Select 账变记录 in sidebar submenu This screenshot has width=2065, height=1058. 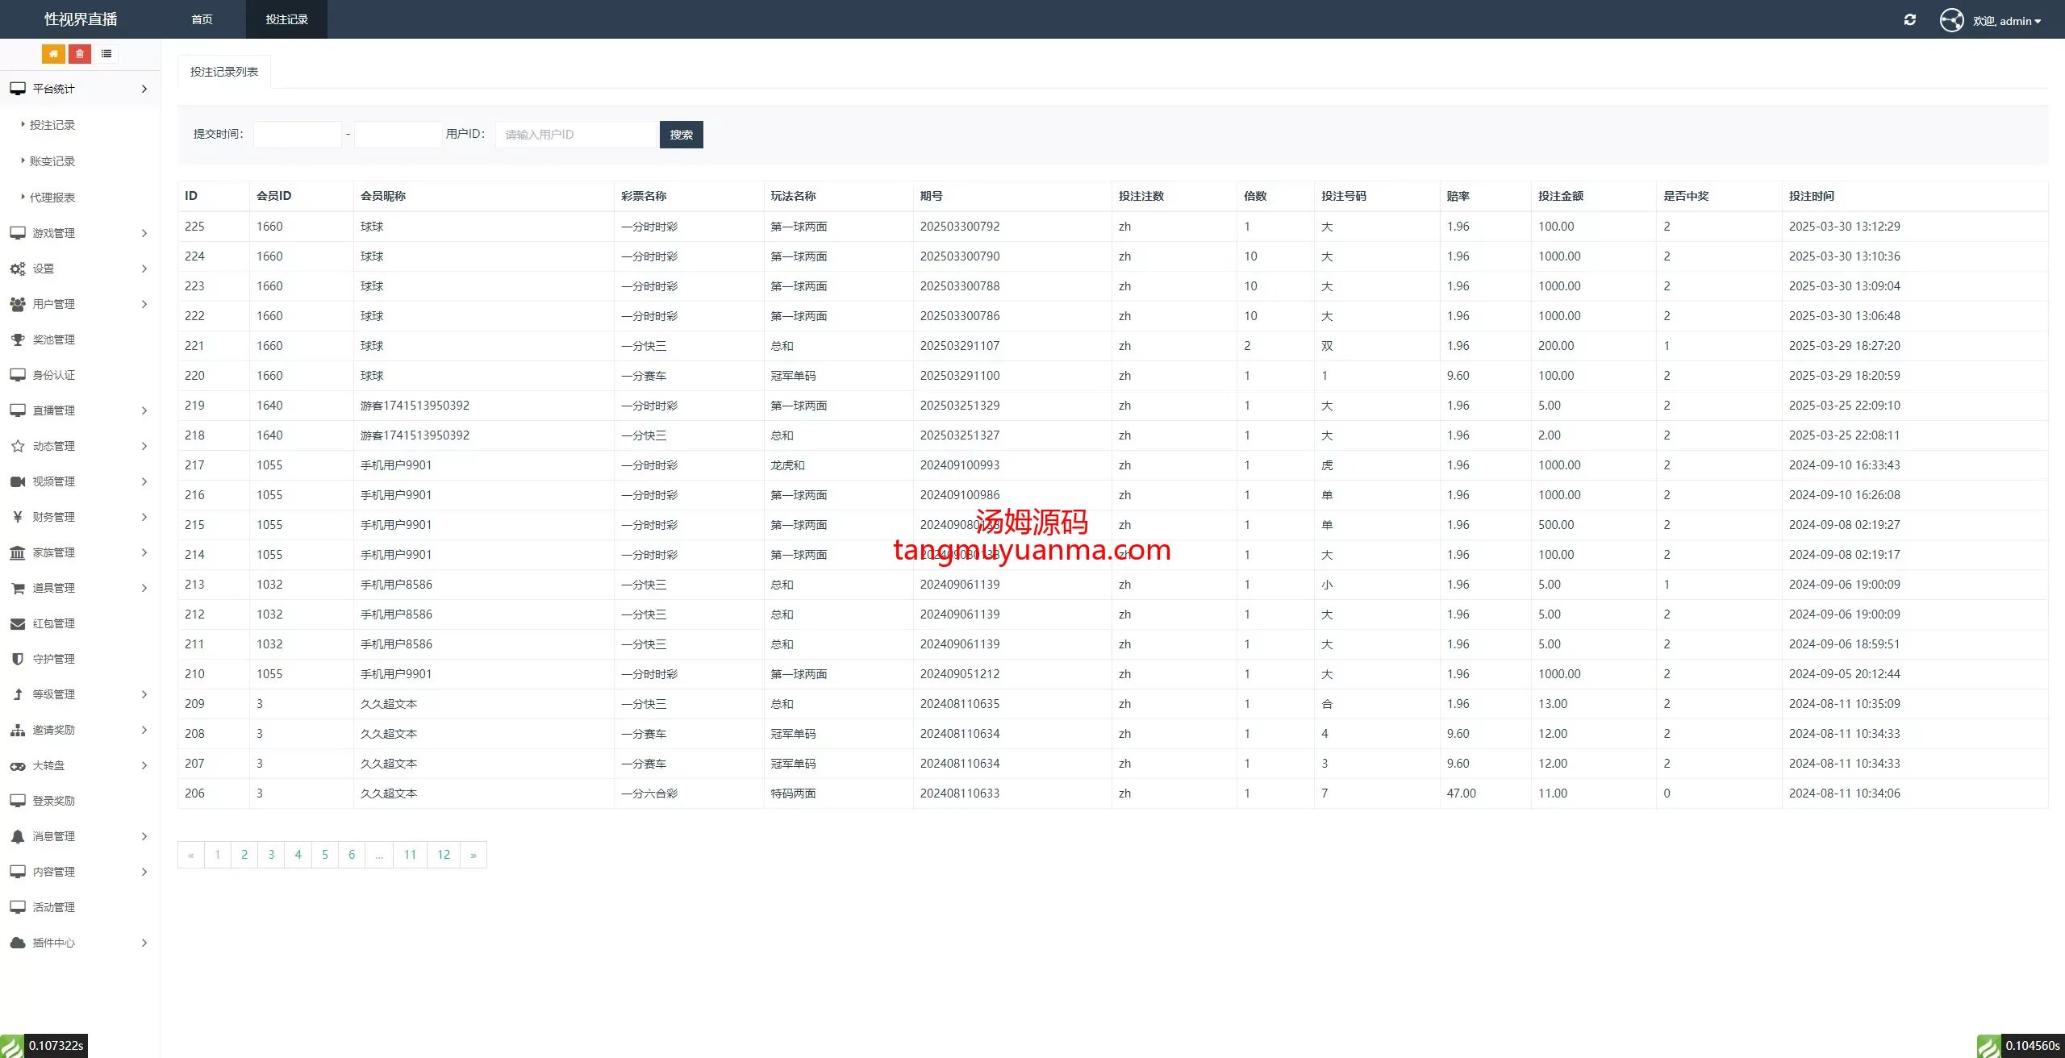tap(52, 161)
